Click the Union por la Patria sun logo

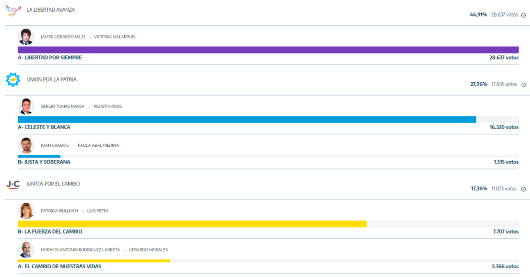click(13, 80)
